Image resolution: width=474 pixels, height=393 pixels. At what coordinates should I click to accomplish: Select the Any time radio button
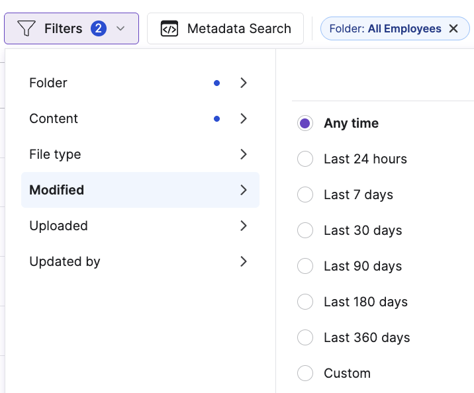(x=305, y=123)
